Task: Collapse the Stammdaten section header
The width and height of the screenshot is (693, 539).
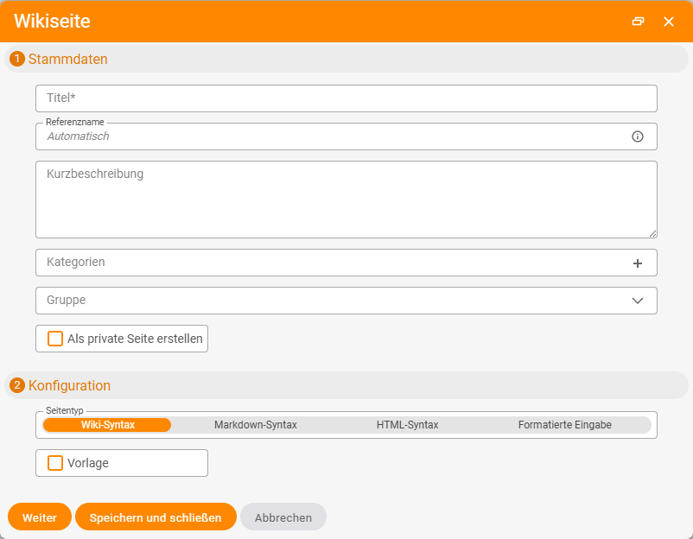Action: pyautogui.click(x=346, y=59)
